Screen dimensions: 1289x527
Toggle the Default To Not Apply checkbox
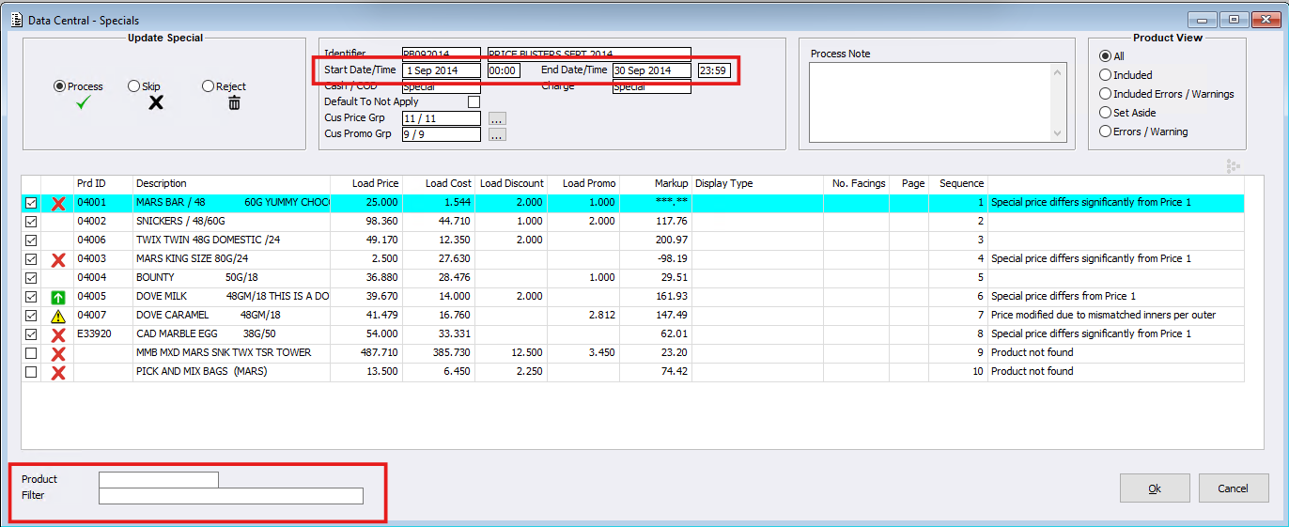pyautogui.click(x=474, y=101)
